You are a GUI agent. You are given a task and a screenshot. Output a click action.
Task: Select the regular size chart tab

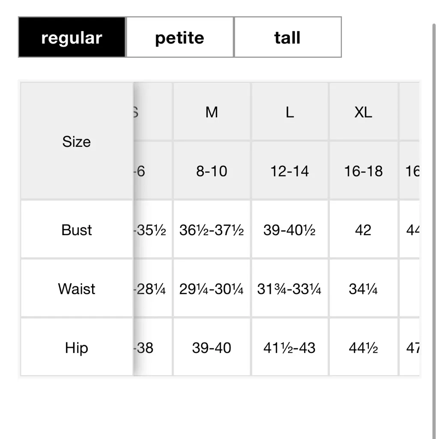[71, 38]
